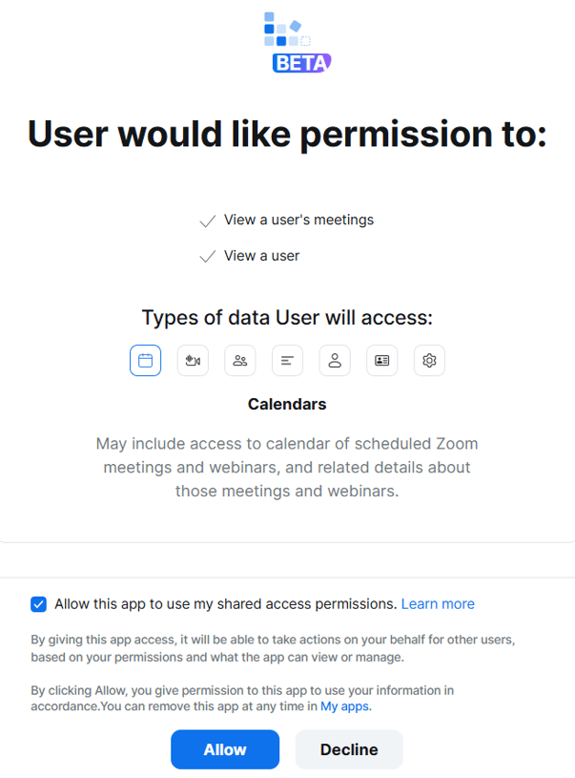Click the Decline button

349,749
